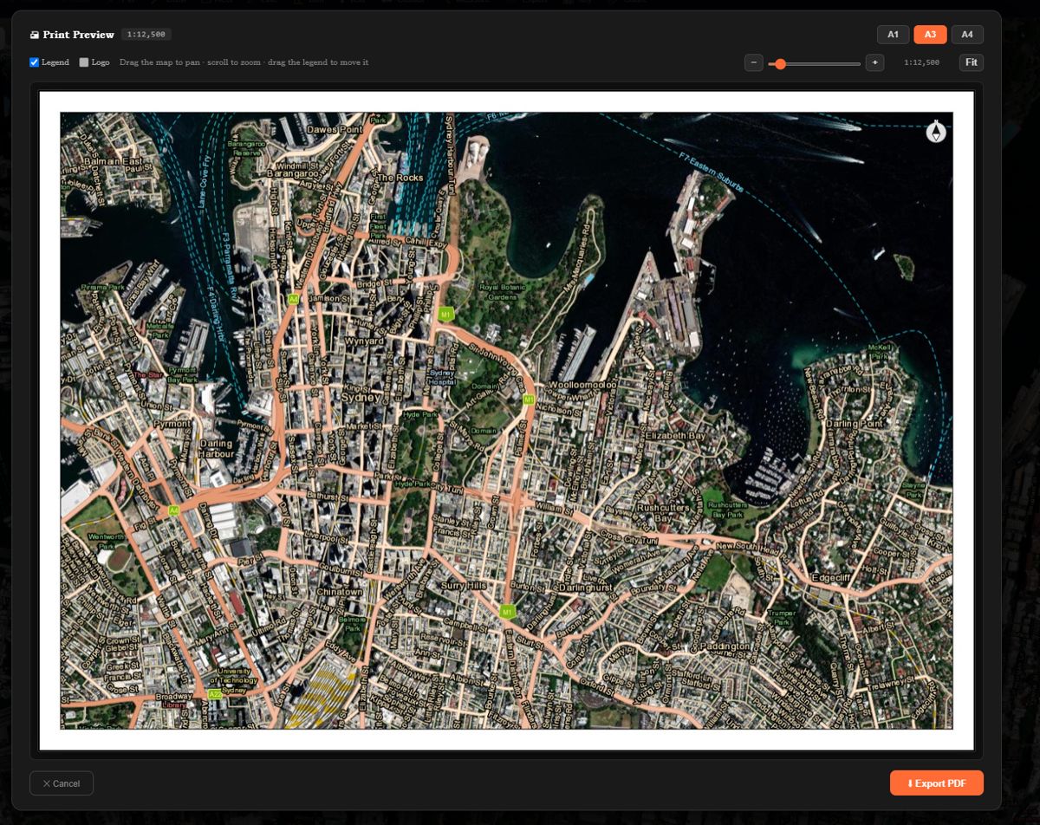The image size is (1040, 825).
Task: Click the Darlinghurst map label
Action: coord(585,587)
